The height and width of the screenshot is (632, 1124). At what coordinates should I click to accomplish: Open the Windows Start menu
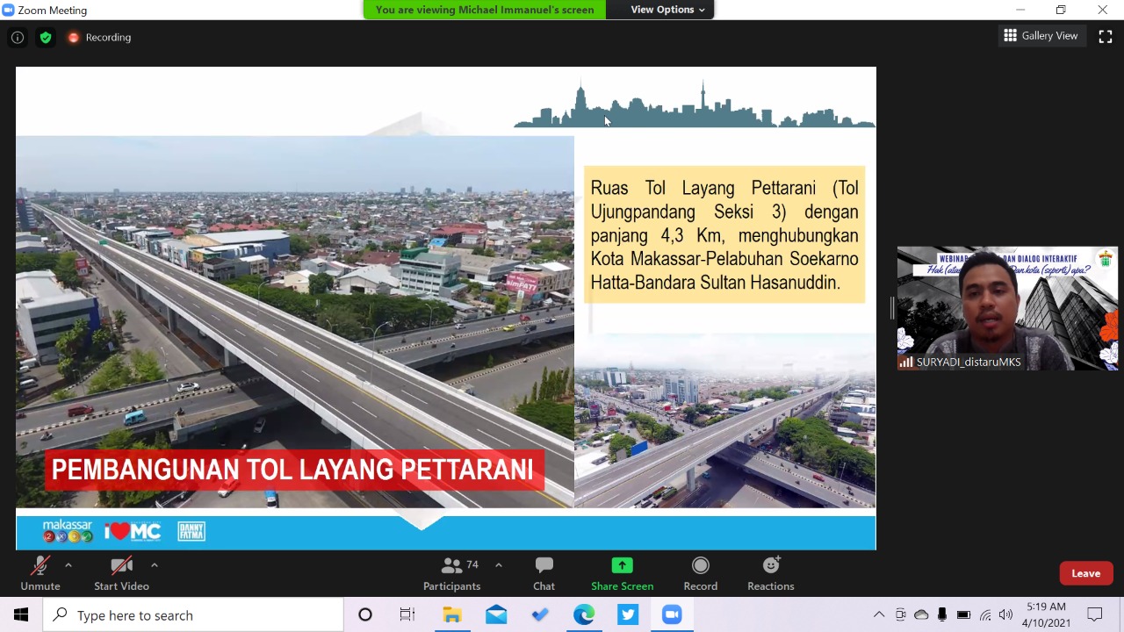[x=21, y=615]
